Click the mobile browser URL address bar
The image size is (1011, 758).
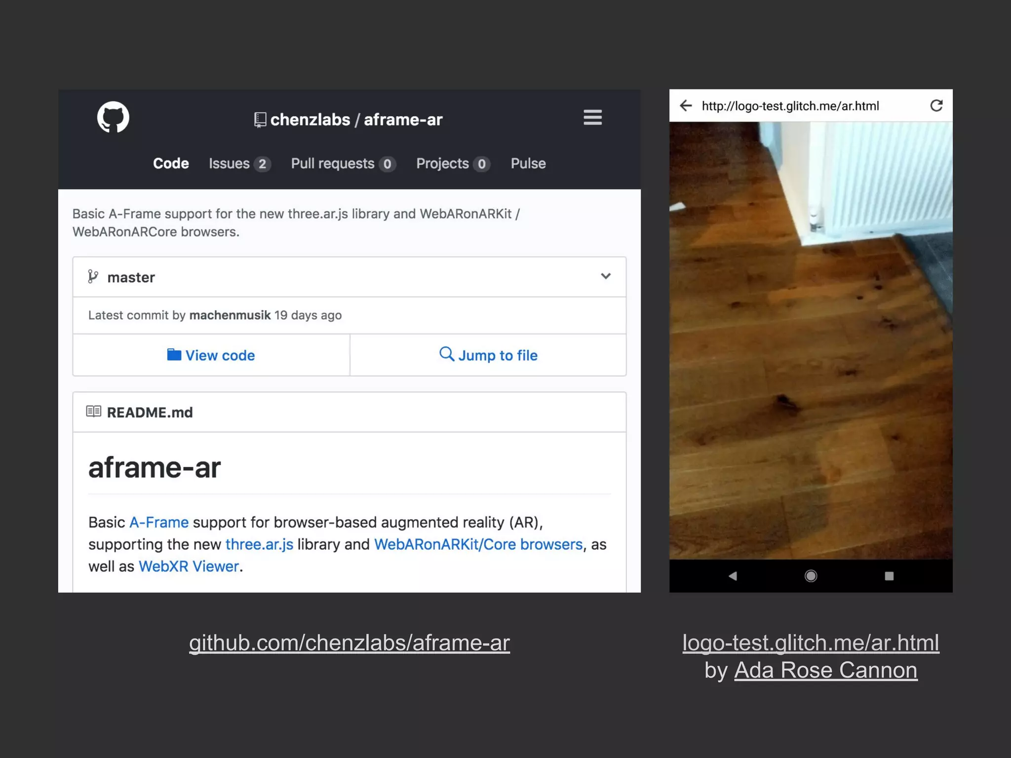[790, 106]
